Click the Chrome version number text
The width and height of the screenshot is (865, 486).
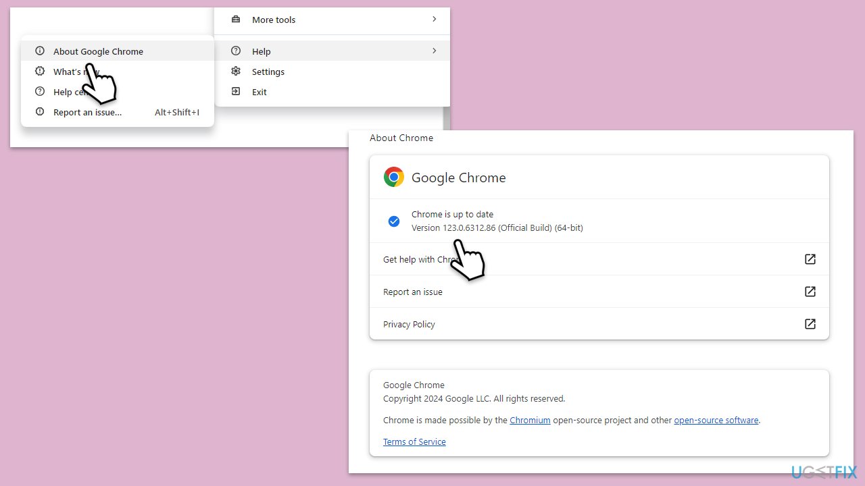497,228
